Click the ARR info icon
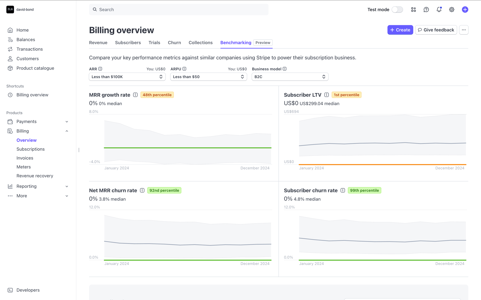Image resolution: width=481 pixels, height=300 pixels. point(100,69)
